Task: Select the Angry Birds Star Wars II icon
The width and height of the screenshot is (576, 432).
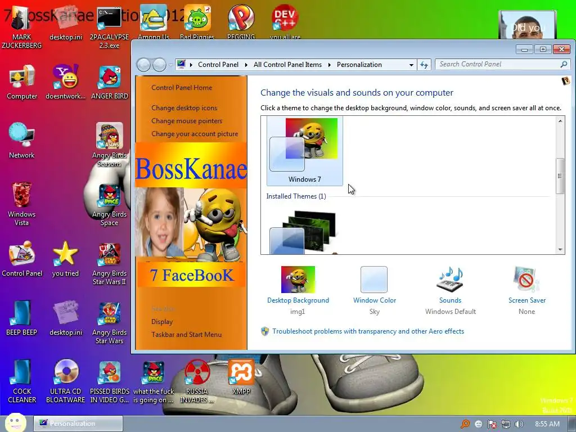Action: [109, 263]
